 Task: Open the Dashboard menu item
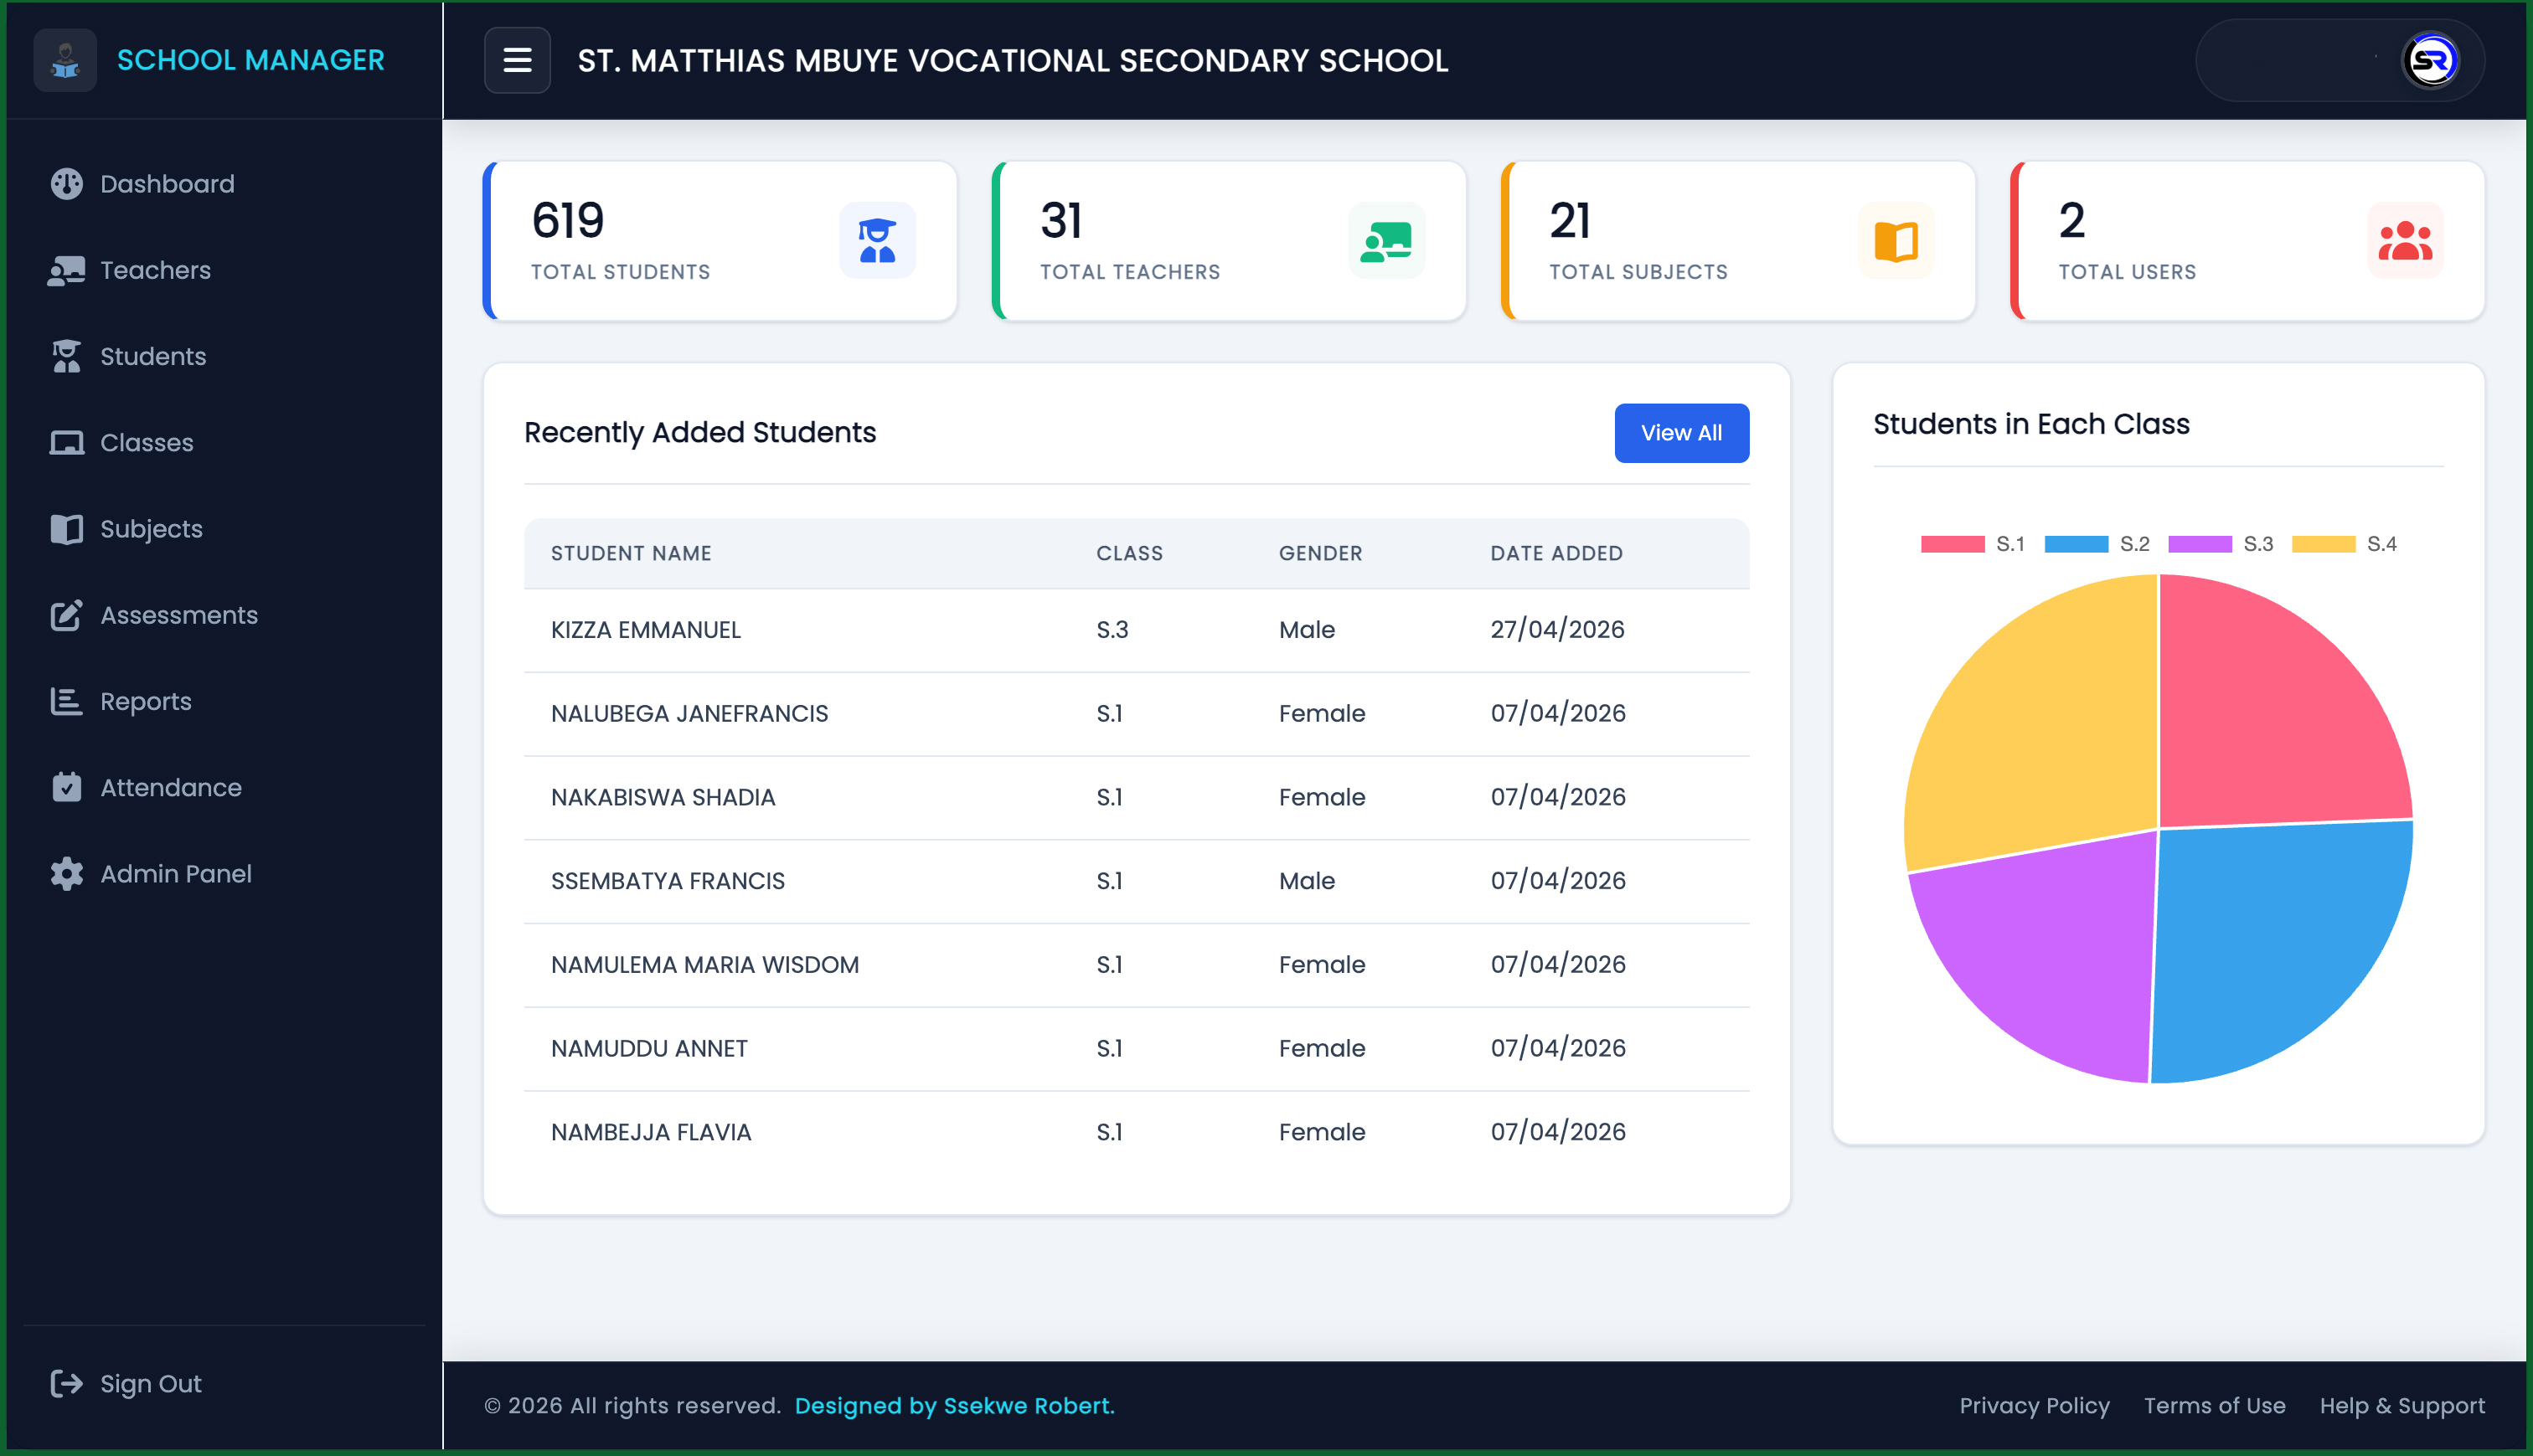click(x=167, y=184)
